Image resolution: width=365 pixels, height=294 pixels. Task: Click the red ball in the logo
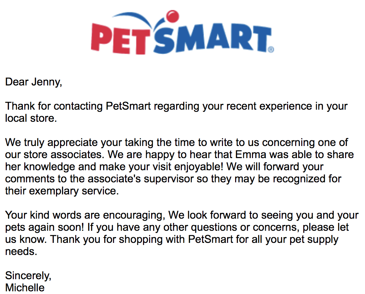point(173,16)
